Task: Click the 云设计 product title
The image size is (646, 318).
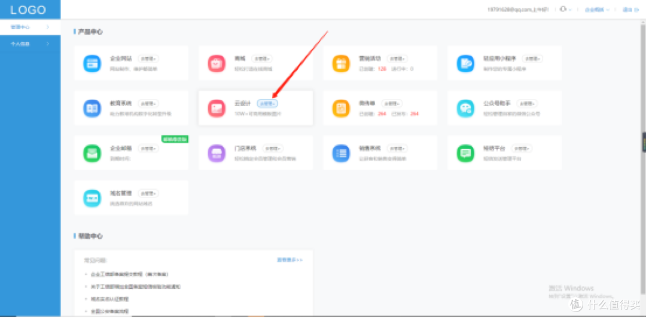Action: 243,104
